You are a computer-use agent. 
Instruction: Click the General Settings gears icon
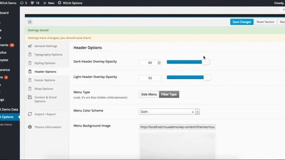(x=30, y=46)
